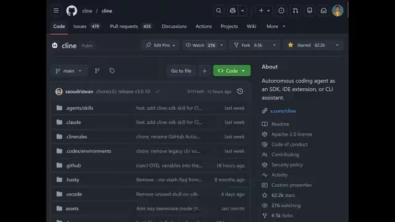Screen dimensions: 395x222
Task: Open saoudrizwan author link
Action: pyautogui.click(x=79, y=91)
